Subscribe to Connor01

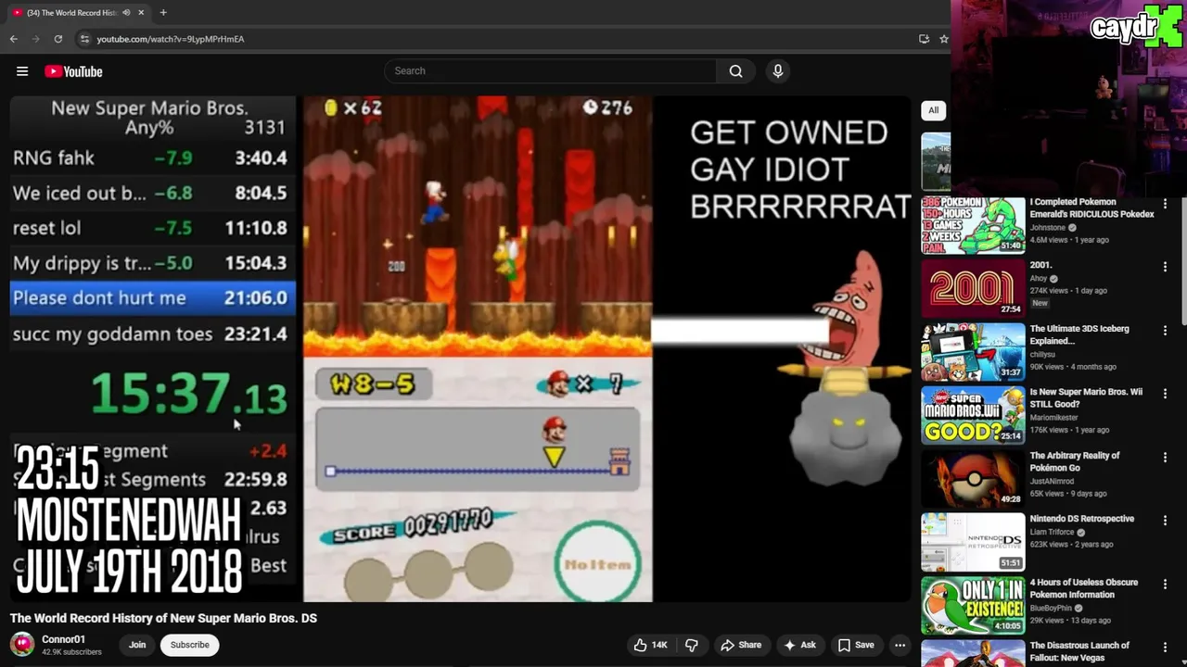[189, 645]
